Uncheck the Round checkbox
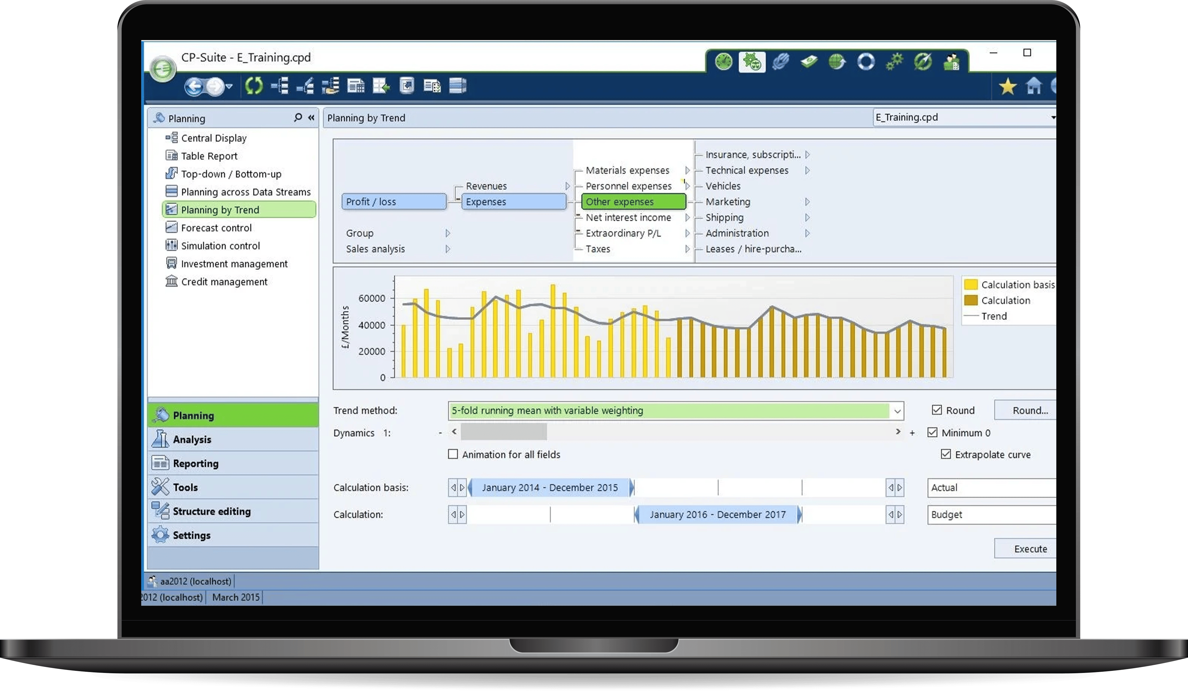 (937, 410)
